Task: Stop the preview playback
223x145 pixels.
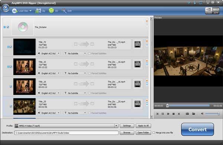Action: click(174, 114)
